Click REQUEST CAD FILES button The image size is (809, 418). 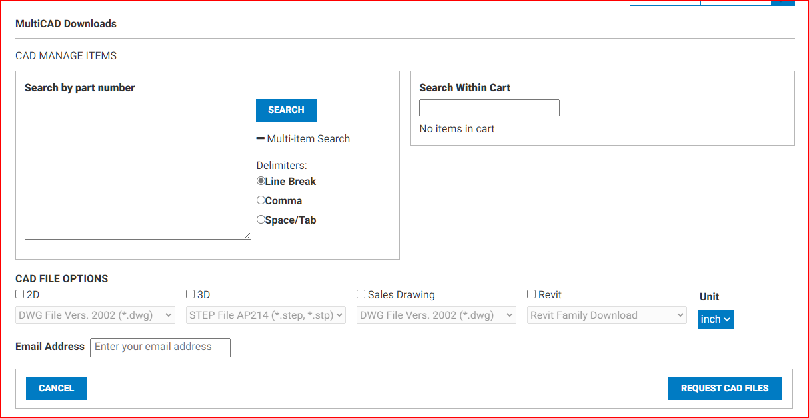(x=724, y=389)
